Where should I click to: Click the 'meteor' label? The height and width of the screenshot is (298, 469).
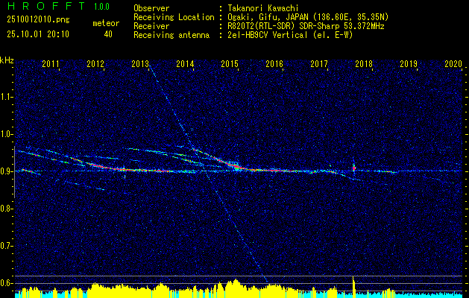[106, 23]
